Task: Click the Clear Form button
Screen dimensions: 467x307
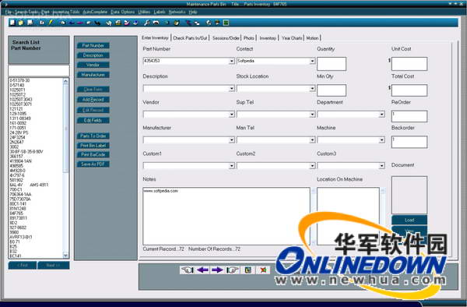Action: tap(93, 89)
